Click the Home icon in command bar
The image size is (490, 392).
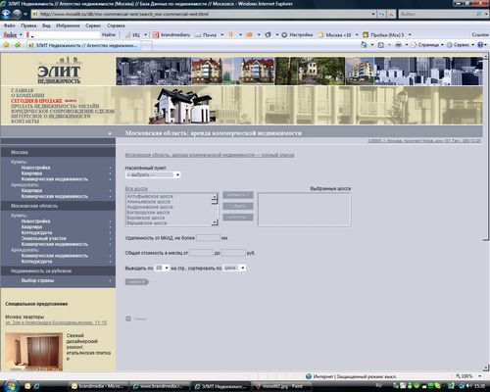[x=364, y=45]
